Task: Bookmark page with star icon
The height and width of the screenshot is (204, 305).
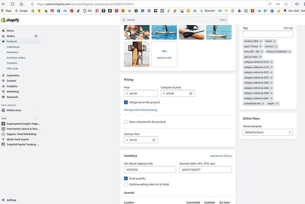Action: [x=286, y=4]
